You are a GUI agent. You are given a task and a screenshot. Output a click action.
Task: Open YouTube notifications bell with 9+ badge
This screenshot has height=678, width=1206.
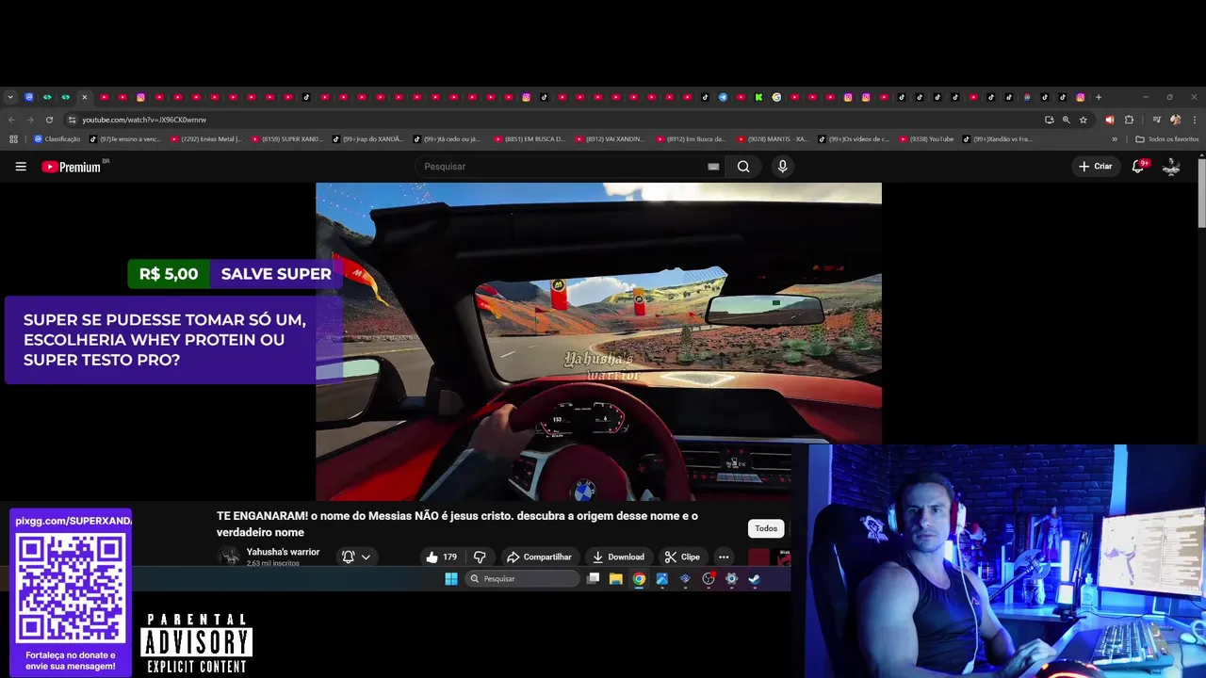1138,167
